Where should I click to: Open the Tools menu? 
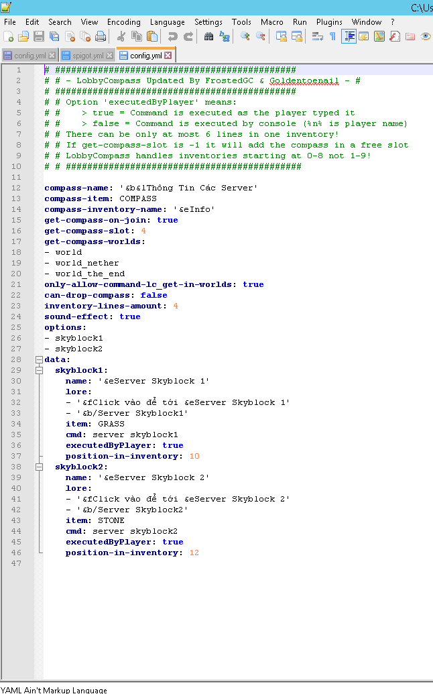click(x=241, y=22)
